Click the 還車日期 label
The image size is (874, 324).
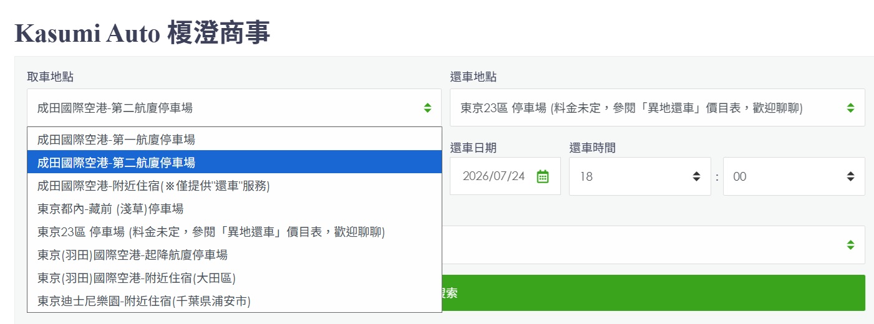click(473, 148)
